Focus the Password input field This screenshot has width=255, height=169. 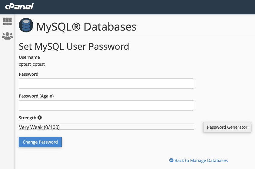[x=106, y=84]
